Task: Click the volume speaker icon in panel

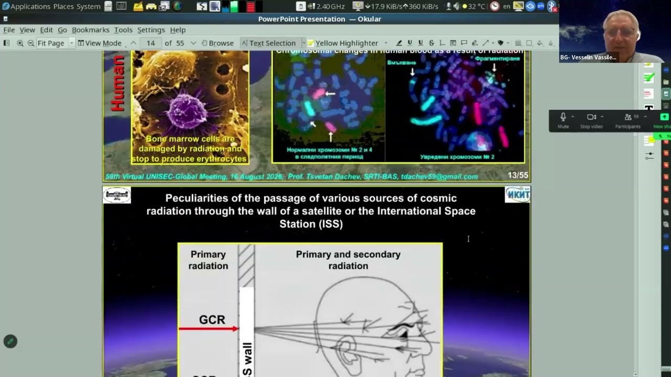Action: pos(456,6)
